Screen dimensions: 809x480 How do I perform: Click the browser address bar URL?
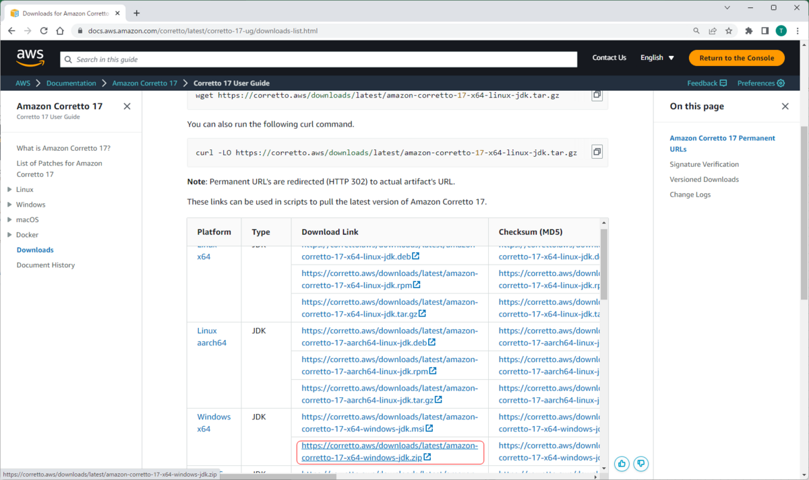[203, 31]
